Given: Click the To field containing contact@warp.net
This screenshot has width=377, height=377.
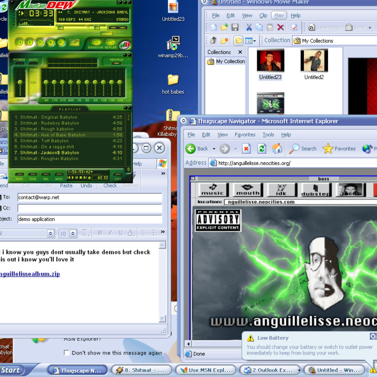Looking at the screenshot, I should click(x=90, y=197).
